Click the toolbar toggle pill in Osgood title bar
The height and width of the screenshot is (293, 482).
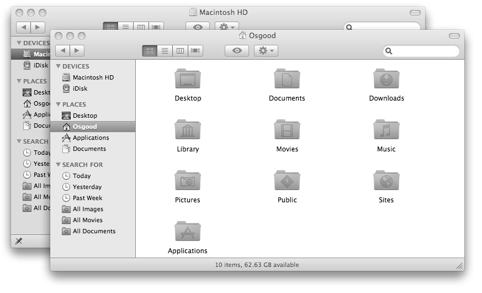tap(454, 36)
